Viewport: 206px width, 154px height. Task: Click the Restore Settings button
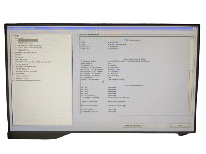[x=133, y=126]
